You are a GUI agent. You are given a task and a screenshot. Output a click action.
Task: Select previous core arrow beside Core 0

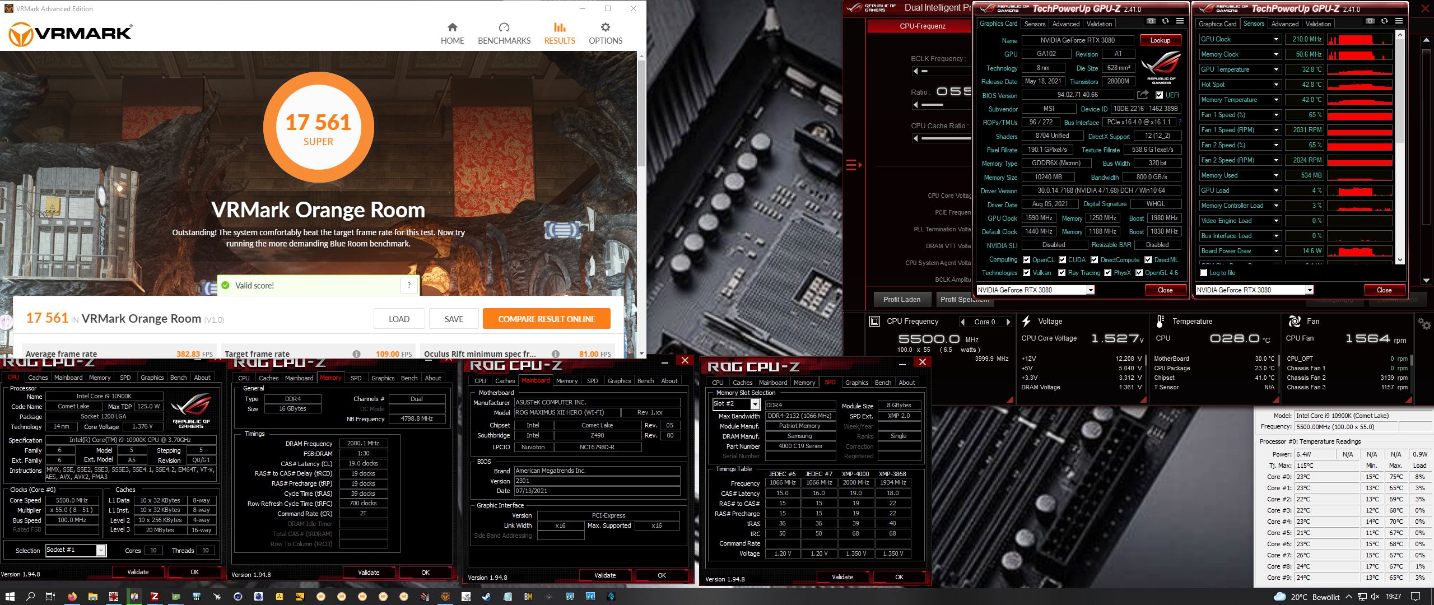click(962, 322)
